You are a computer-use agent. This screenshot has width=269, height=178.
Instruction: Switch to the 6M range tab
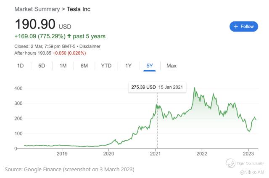tap(84, 66)
